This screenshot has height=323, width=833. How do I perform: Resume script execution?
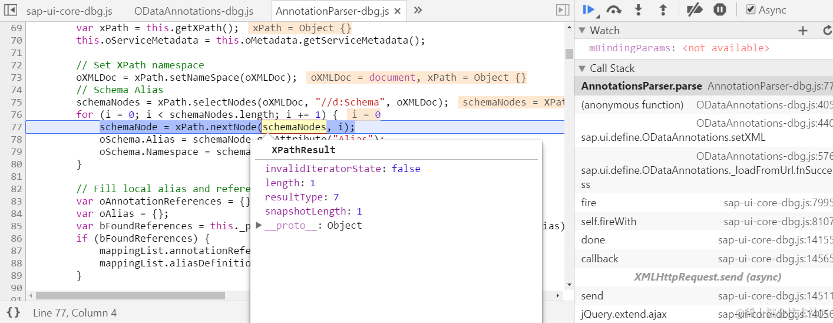(x=589, y=9)
